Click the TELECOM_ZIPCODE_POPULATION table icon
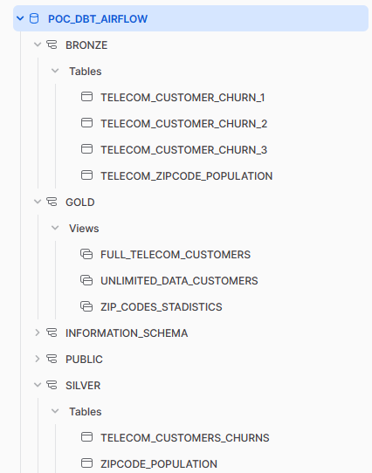 (87, 175)
